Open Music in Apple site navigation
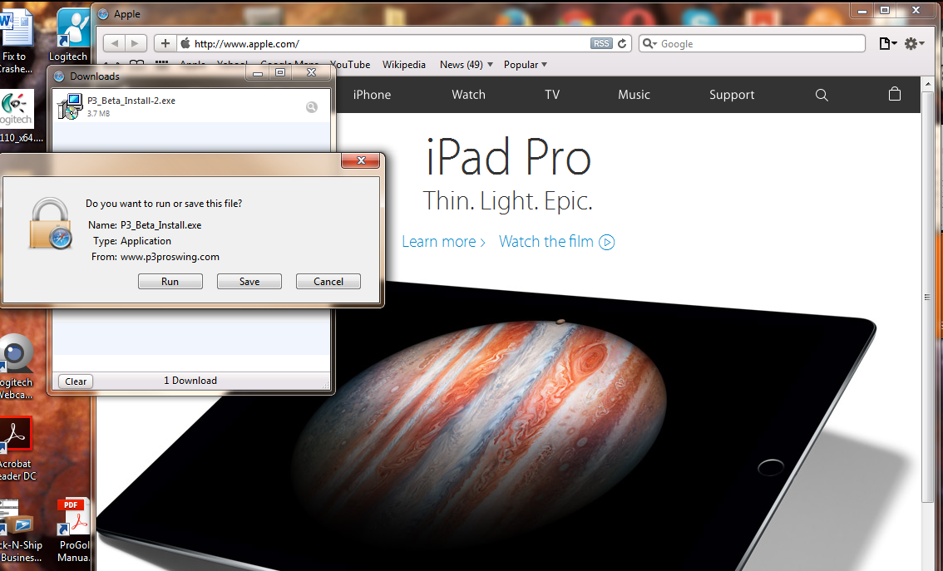 pyautogui.click(x=634, y=95)
